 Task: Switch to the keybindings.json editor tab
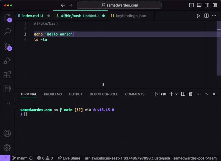(x=129, y=16)
